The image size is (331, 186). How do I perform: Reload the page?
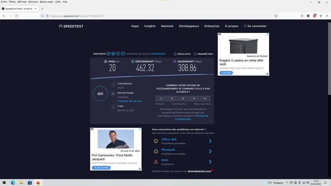[17, 16]
